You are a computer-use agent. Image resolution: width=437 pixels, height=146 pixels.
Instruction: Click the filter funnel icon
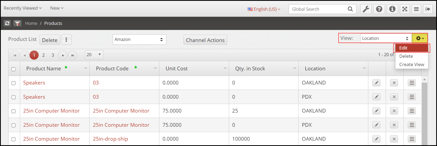(x=17, y=23)
